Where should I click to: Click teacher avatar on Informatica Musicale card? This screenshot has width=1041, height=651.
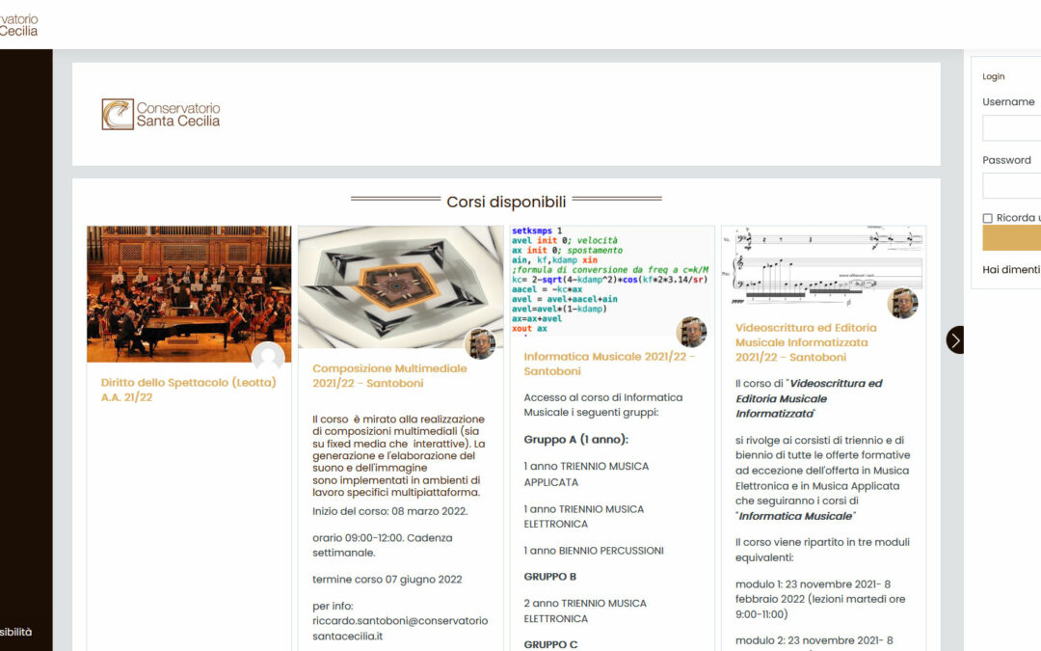[691, 332]
